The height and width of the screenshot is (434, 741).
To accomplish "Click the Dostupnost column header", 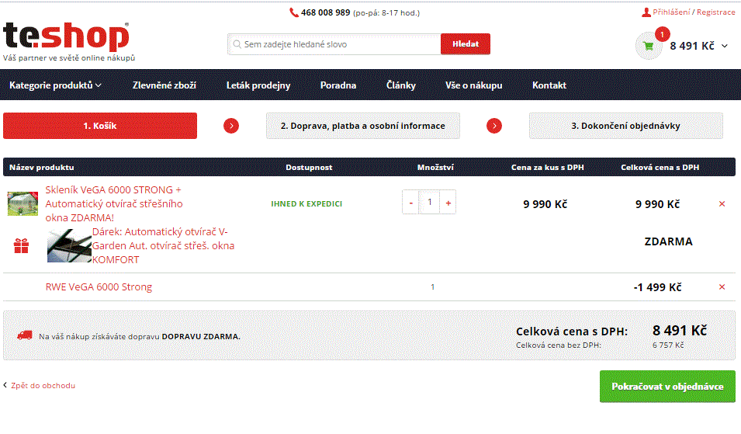I will pyautogui.click(x=309, y=168).
